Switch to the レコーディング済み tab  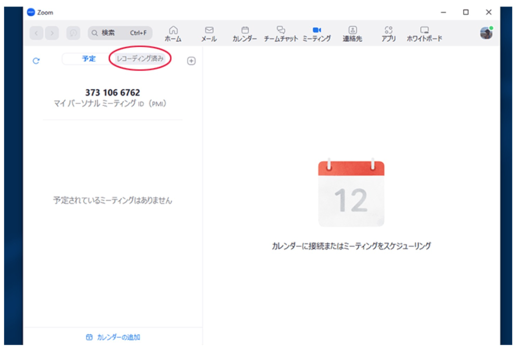click(140, 58)
